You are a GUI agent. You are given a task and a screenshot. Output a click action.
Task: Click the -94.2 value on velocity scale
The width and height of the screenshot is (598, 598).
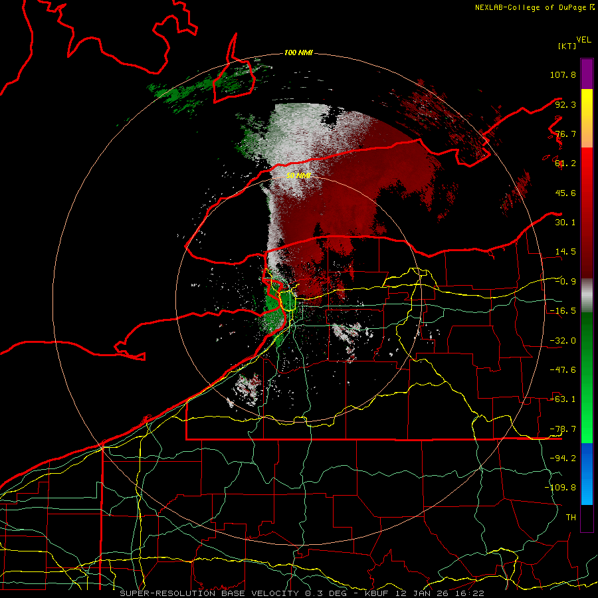pyautogui.click(x=563, y=458)
